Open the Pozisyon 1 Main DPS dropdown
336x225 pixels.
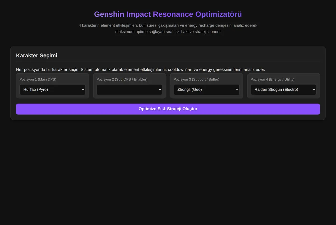click(x=52, y=90)
